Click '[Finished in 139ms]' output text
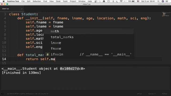Screen dimensions: 171x96 point(21,73)
